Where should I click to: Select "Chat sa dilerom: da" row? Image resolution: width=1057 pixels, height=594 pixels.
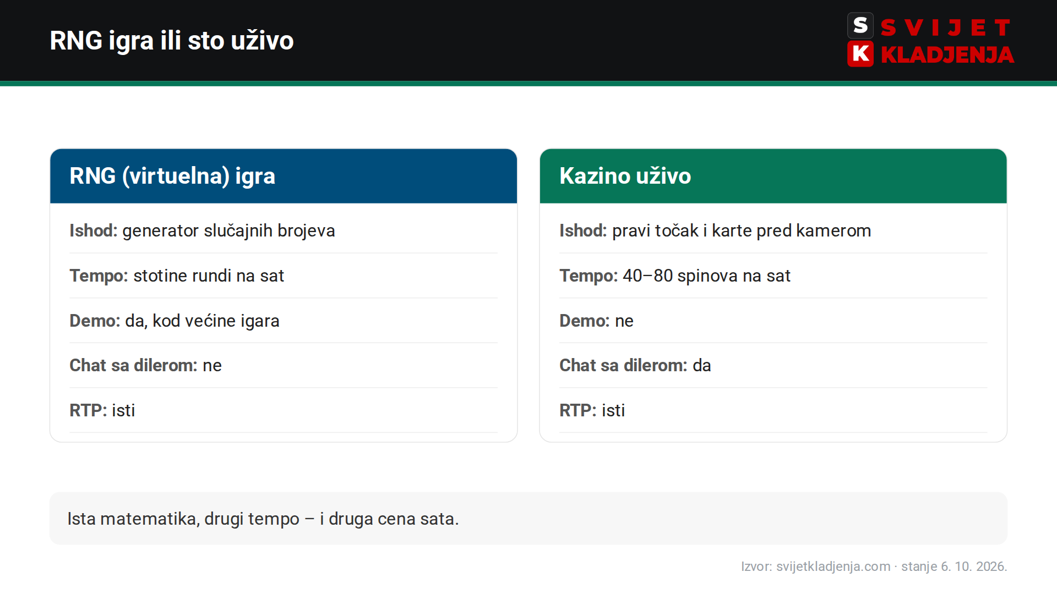pyautogui.click(x=773, y=365)
